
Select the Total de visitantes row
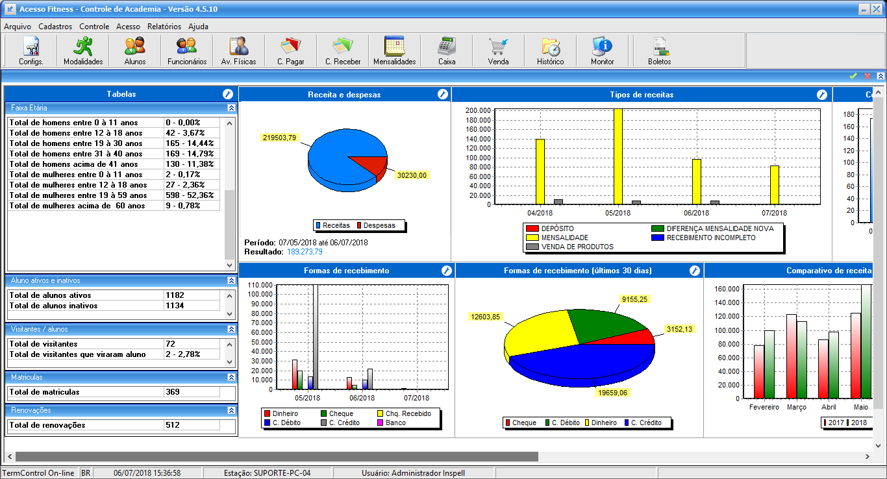pos(114,343)
